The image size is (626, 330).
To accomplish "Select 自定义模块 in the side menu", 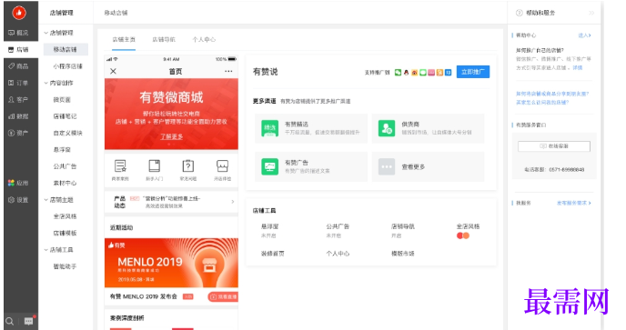I will tap(67, 133).
